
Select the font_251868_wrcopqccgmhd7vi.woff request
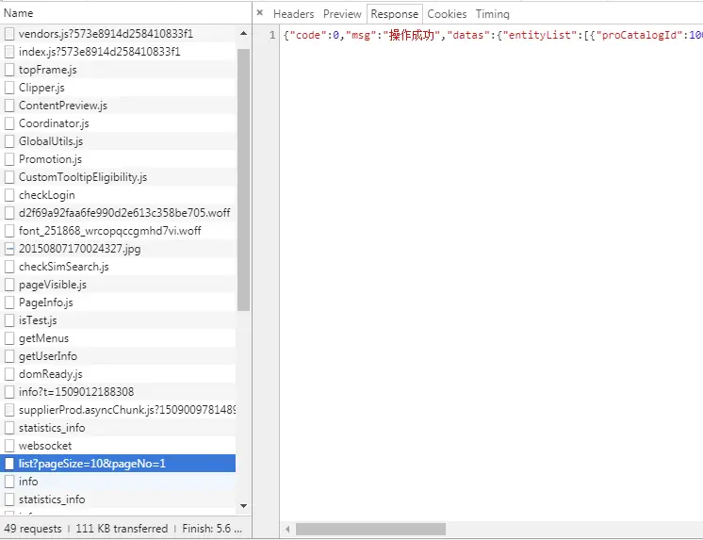[118, 231]
